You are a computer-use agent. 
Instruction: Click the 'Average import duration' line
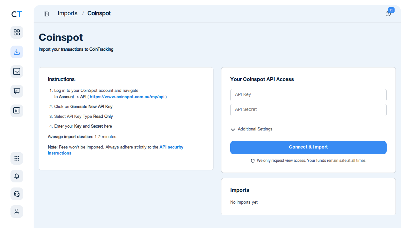(x=82, y=137)
